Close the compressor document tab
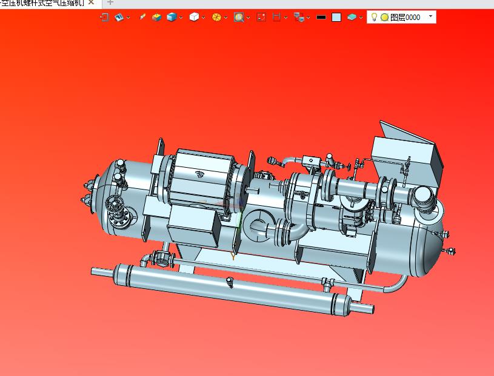This screenshot has width=494, height=376. pyautogui.click(x=91, y=2)
